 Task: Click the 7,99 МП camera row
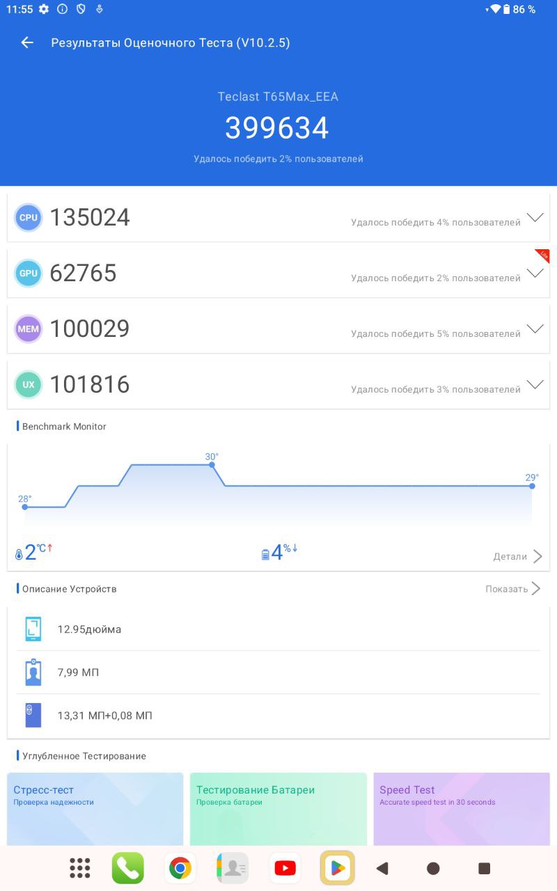pos(278,672)
